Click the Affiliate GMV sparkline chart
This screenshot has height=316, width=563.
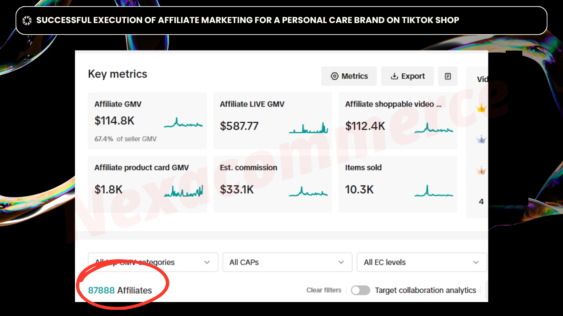(183, 123)
